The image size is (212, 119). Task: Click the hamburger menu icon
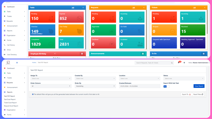click(17, 63)
